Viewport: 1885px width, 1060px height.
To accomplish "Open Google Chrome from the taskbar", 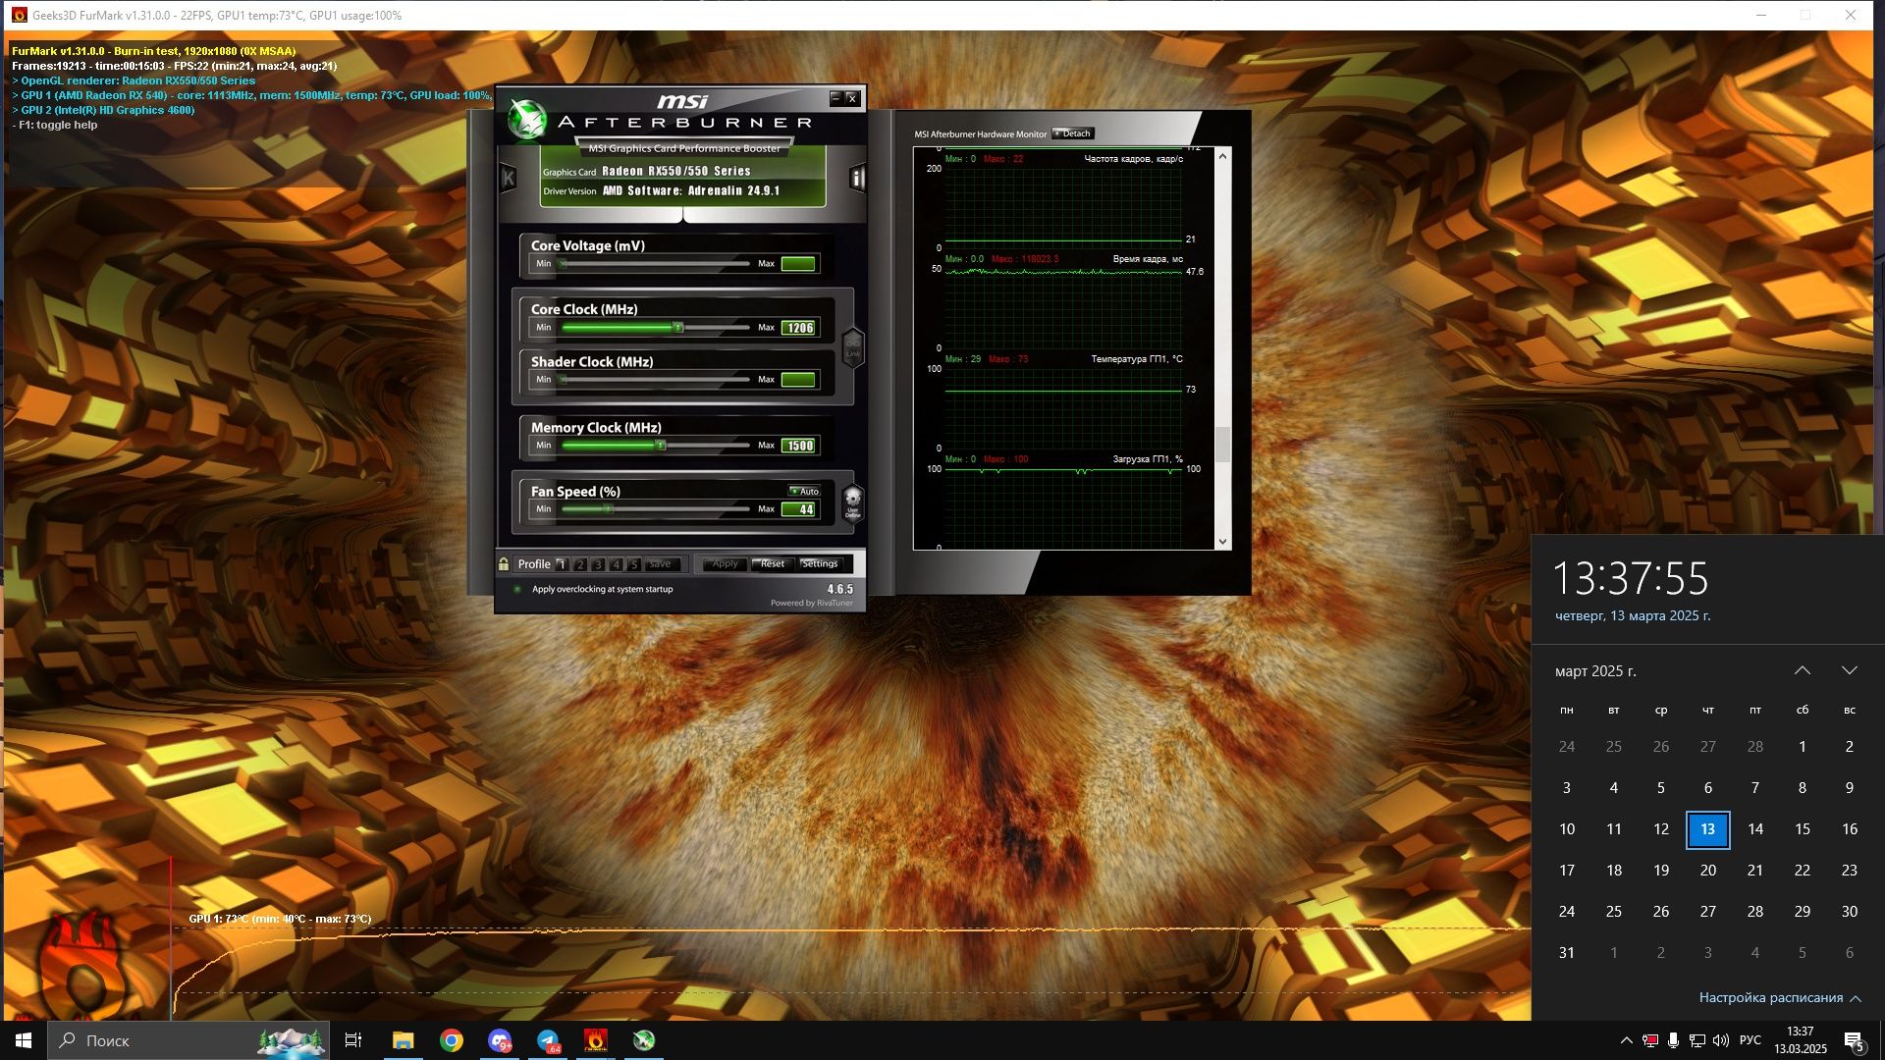I will click(452, 1040).
